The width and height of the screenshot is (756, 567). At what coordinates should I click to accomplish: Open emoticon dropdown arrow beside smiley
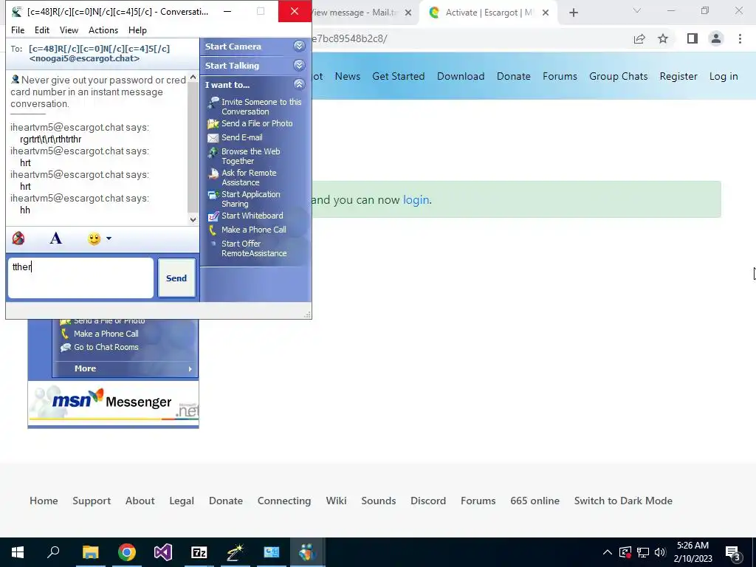click(x=109, y=238)
